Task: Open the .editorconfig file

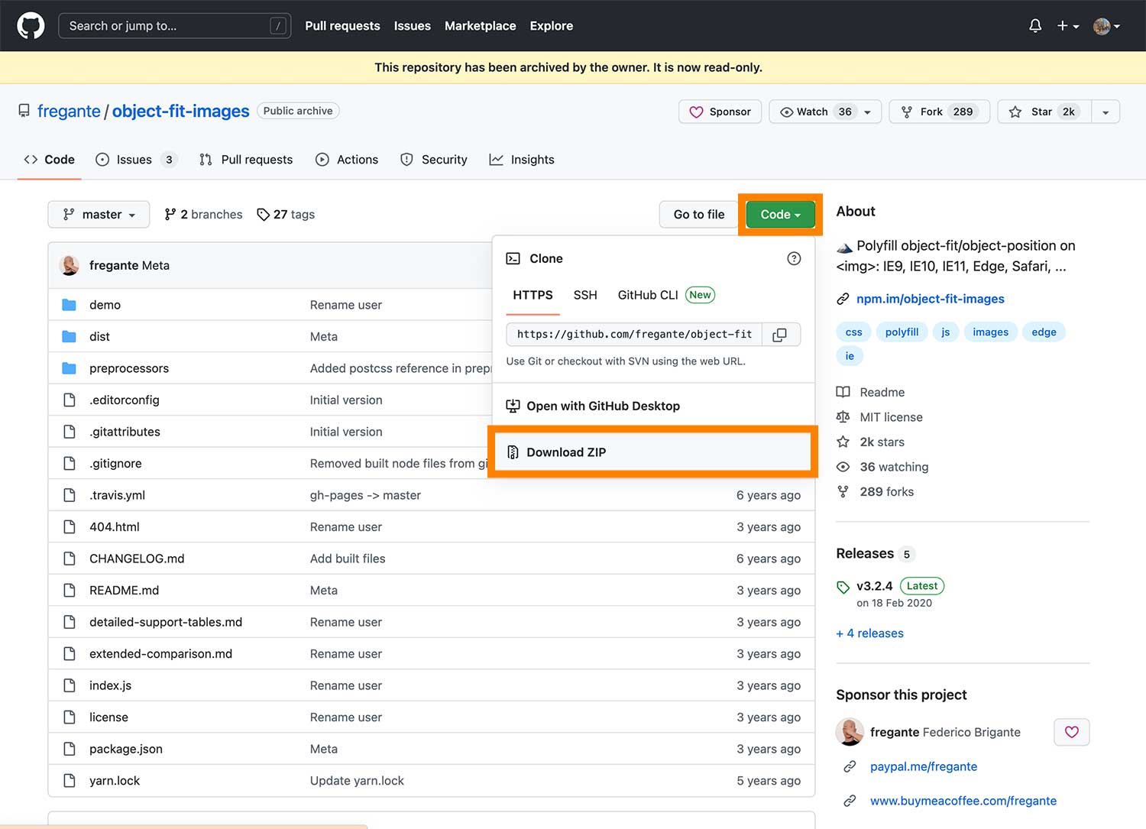Action: (125, 400)
